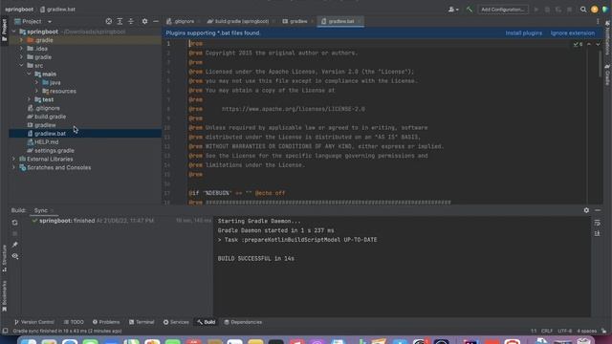The width and height of the screenshot is (612, 344).
Task: Rerun Gradle sync in Build panel
Action: click(x=15, y=223)
